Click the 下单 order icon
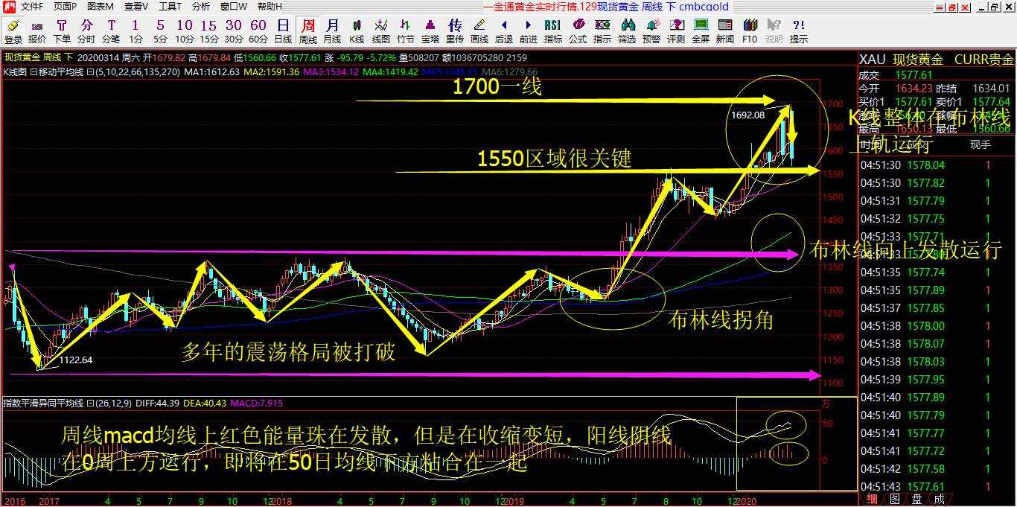 [62, 31]
